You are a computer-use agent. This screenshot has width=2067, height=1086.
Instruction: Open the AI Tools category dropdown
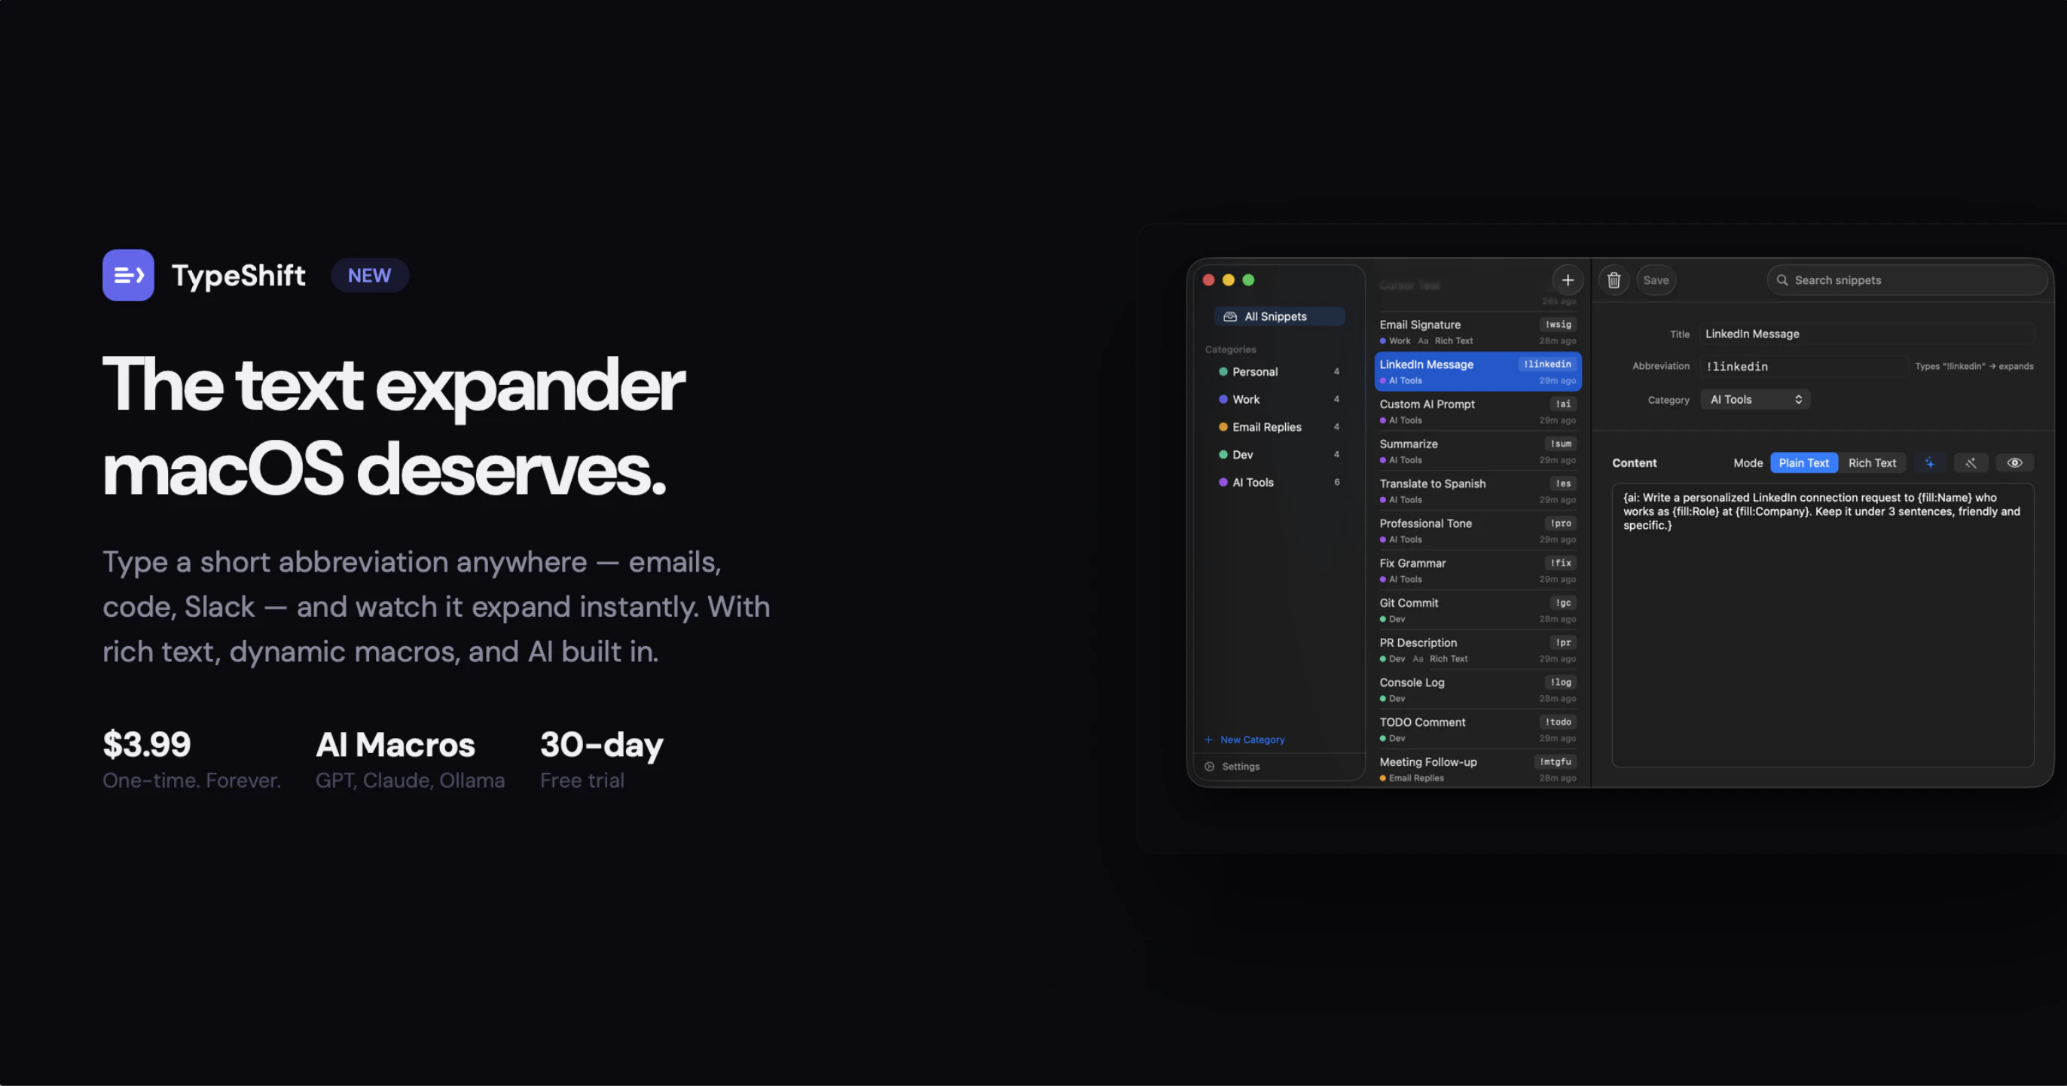pos(1755,399)
